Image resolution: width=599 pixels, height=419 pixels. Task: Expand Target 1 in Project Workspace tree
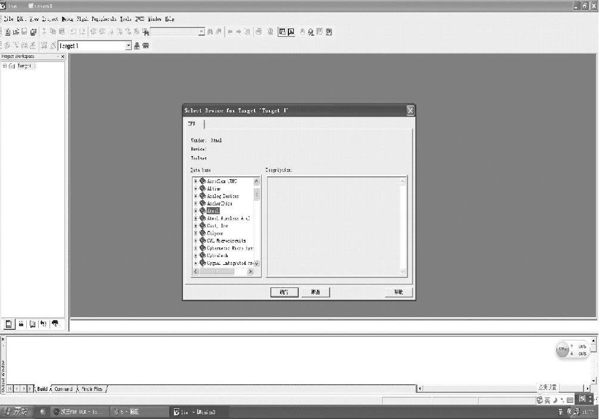[x=5, y=66]
